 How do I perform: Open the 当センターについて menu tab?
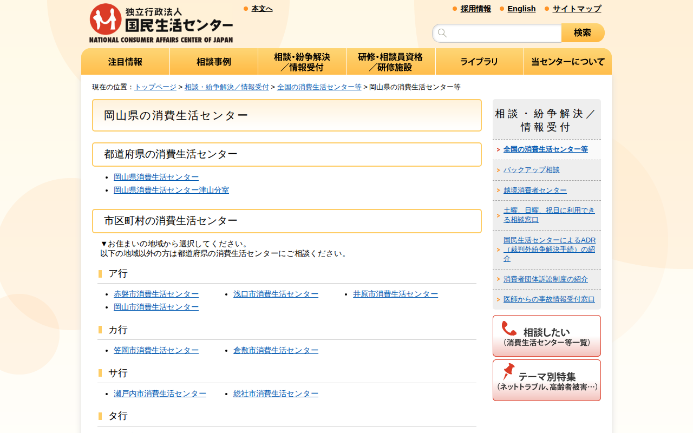pyautogui.click(x=568, y=62)
